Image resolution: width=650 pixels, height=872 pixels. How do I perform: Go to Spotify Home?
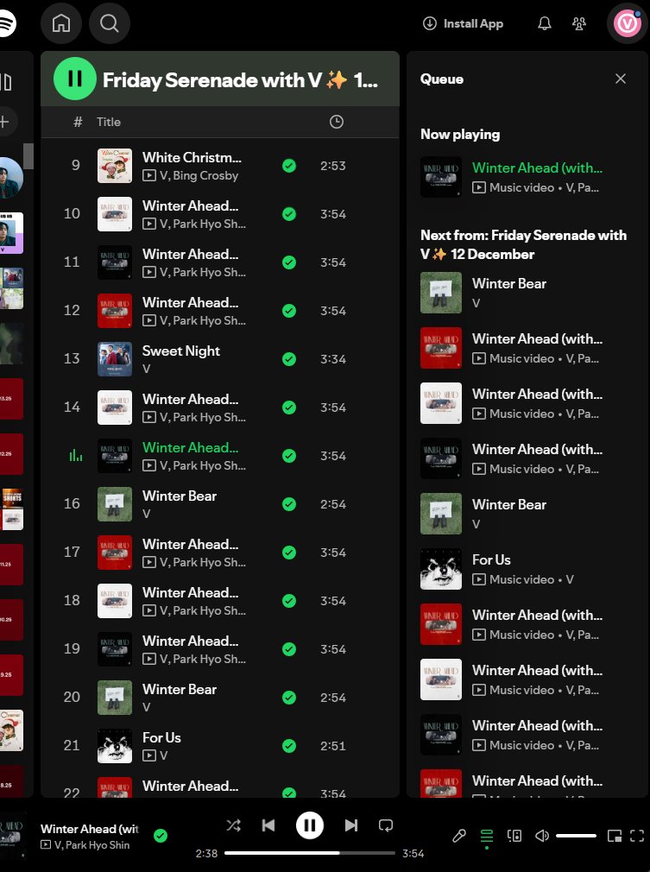click(61, 23)
